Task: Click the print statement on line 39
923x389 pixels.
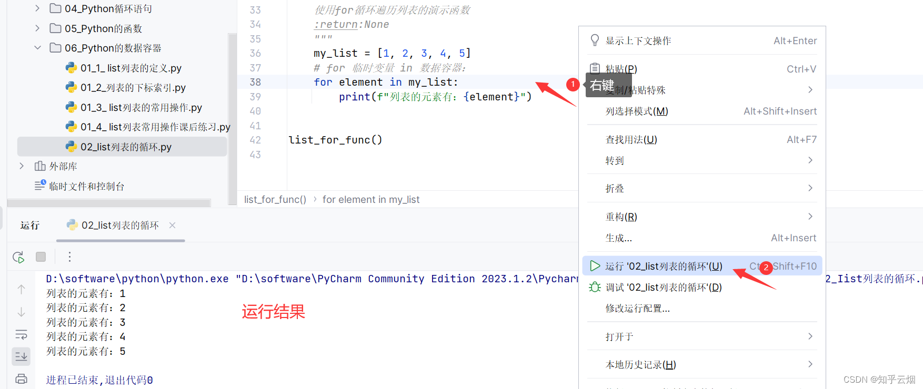Action: point(435,97)
